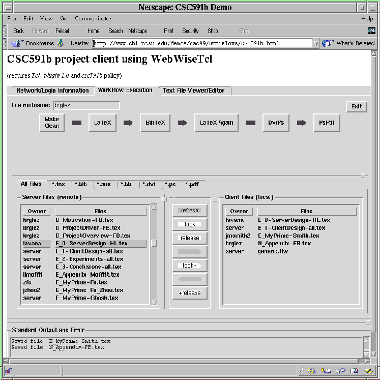Click the arrow icon between DviPS and PsPdf

[301, 123]
